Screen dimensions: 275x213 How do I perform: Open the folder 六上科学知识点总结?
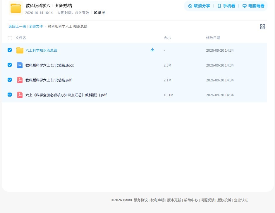tap(41, 50)
